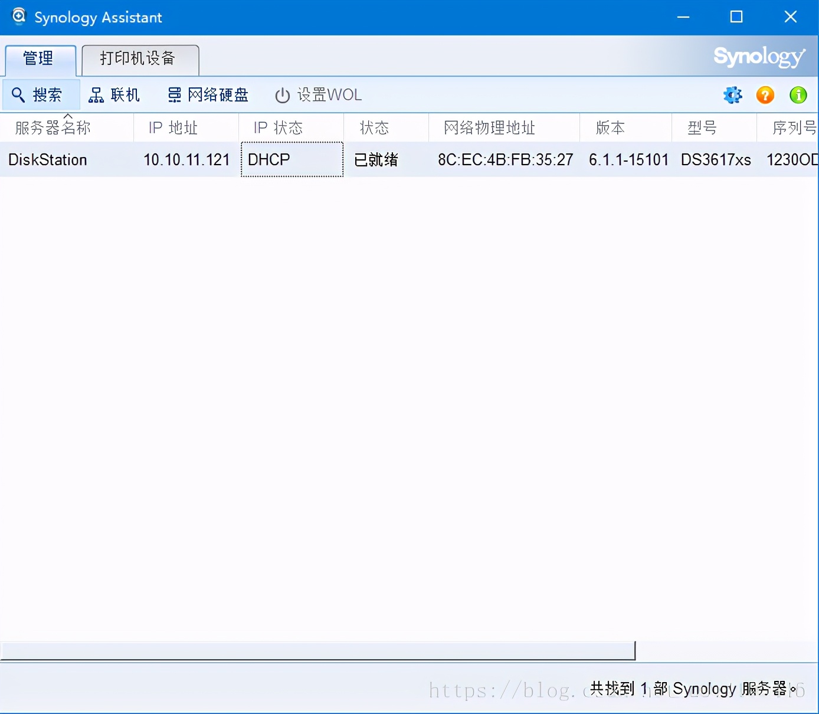
Task: Open the 网络硬盘 network drive tool
Action: click(207, 94)
